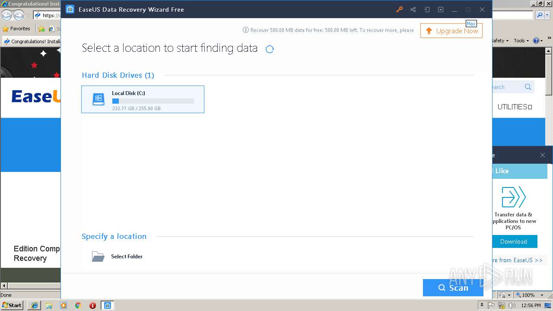Restore down the Internet Explorer window

tap(540, 3)
